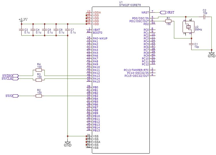Click the 8MHz value label of U2
The width and height of the screenshot is (216, 155).
(198, 30)
